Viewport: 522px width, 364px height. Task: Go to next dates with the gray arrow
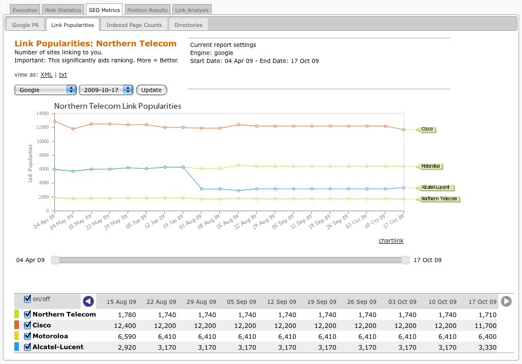pos(506,302)
